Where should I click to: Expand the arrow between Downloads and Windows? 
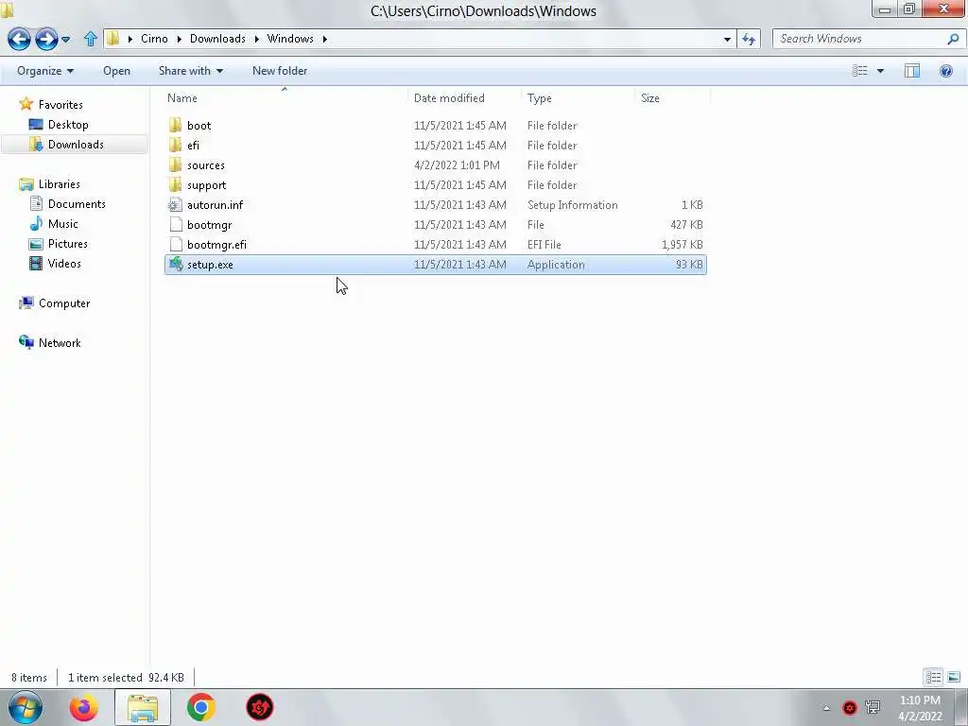[256, 39]
